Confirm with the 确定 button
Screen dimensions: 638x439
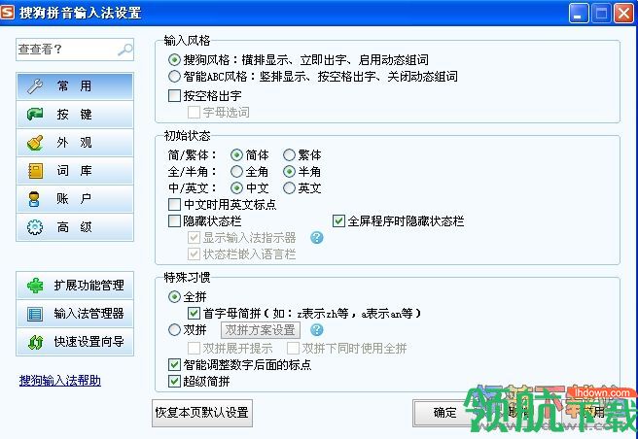coord(444,413)
